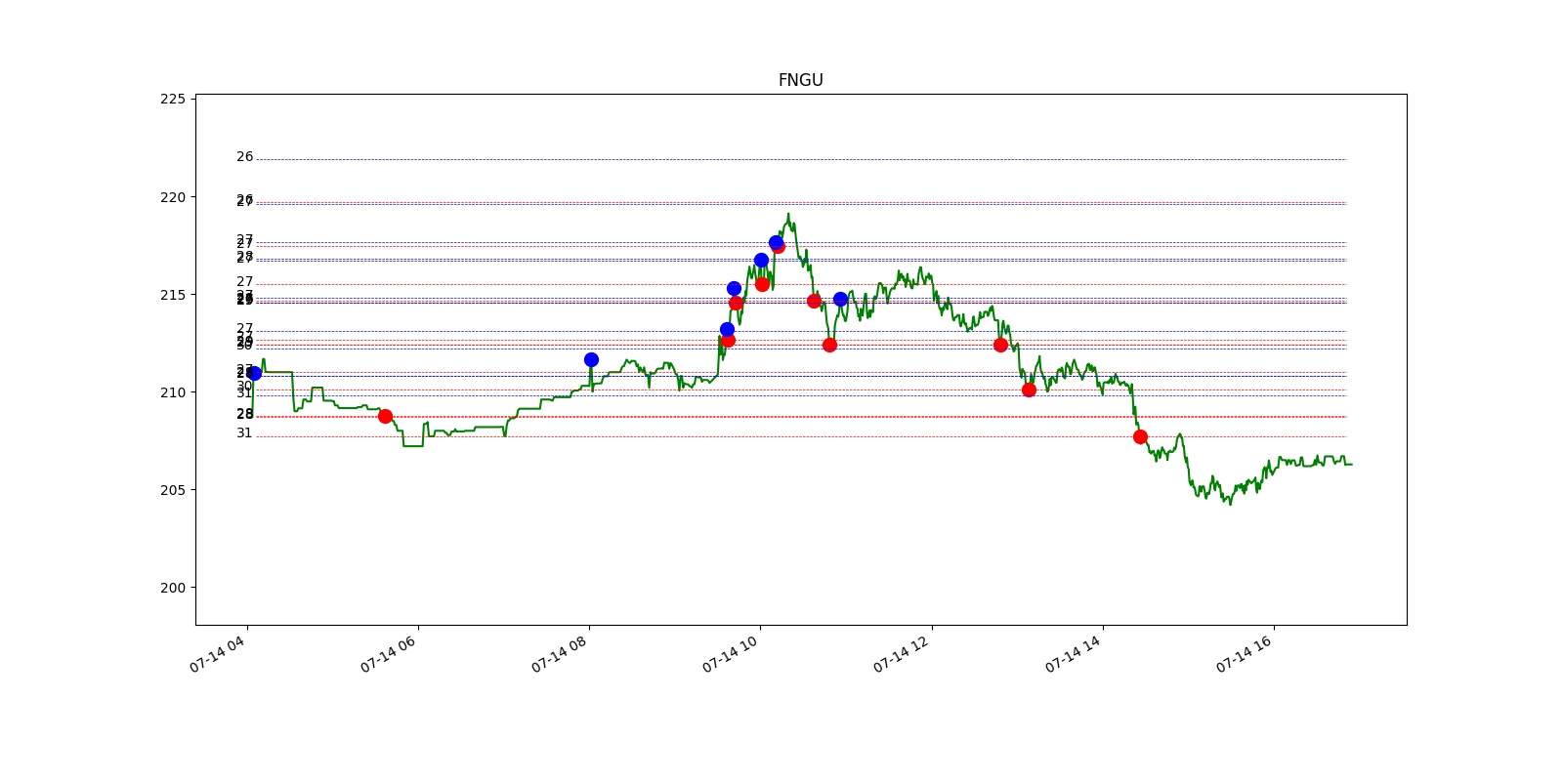Click the FNGU chart title
Viewport: 1563px width, 781px height.
click(x=800, y=80)
